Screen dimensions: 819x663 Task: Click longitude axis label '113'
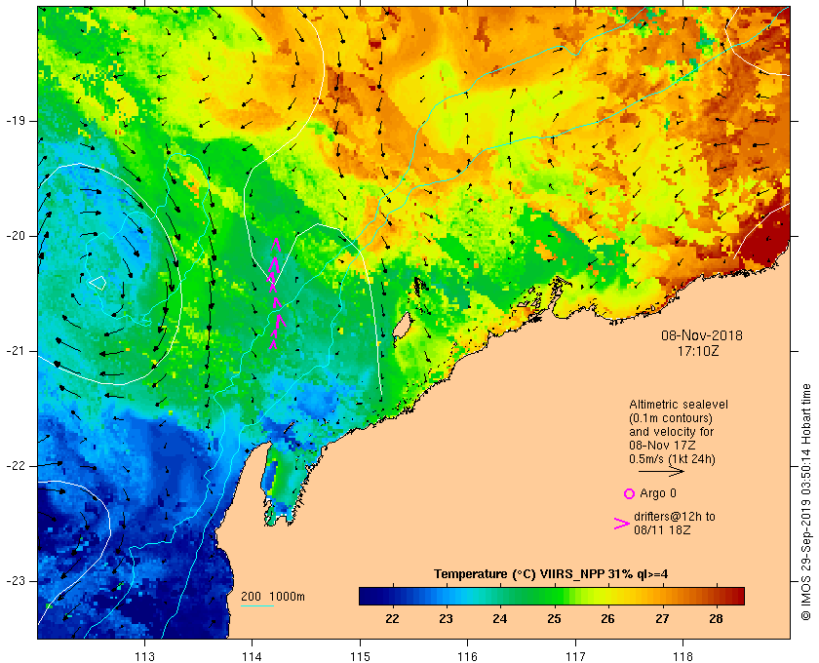point(144,656)
